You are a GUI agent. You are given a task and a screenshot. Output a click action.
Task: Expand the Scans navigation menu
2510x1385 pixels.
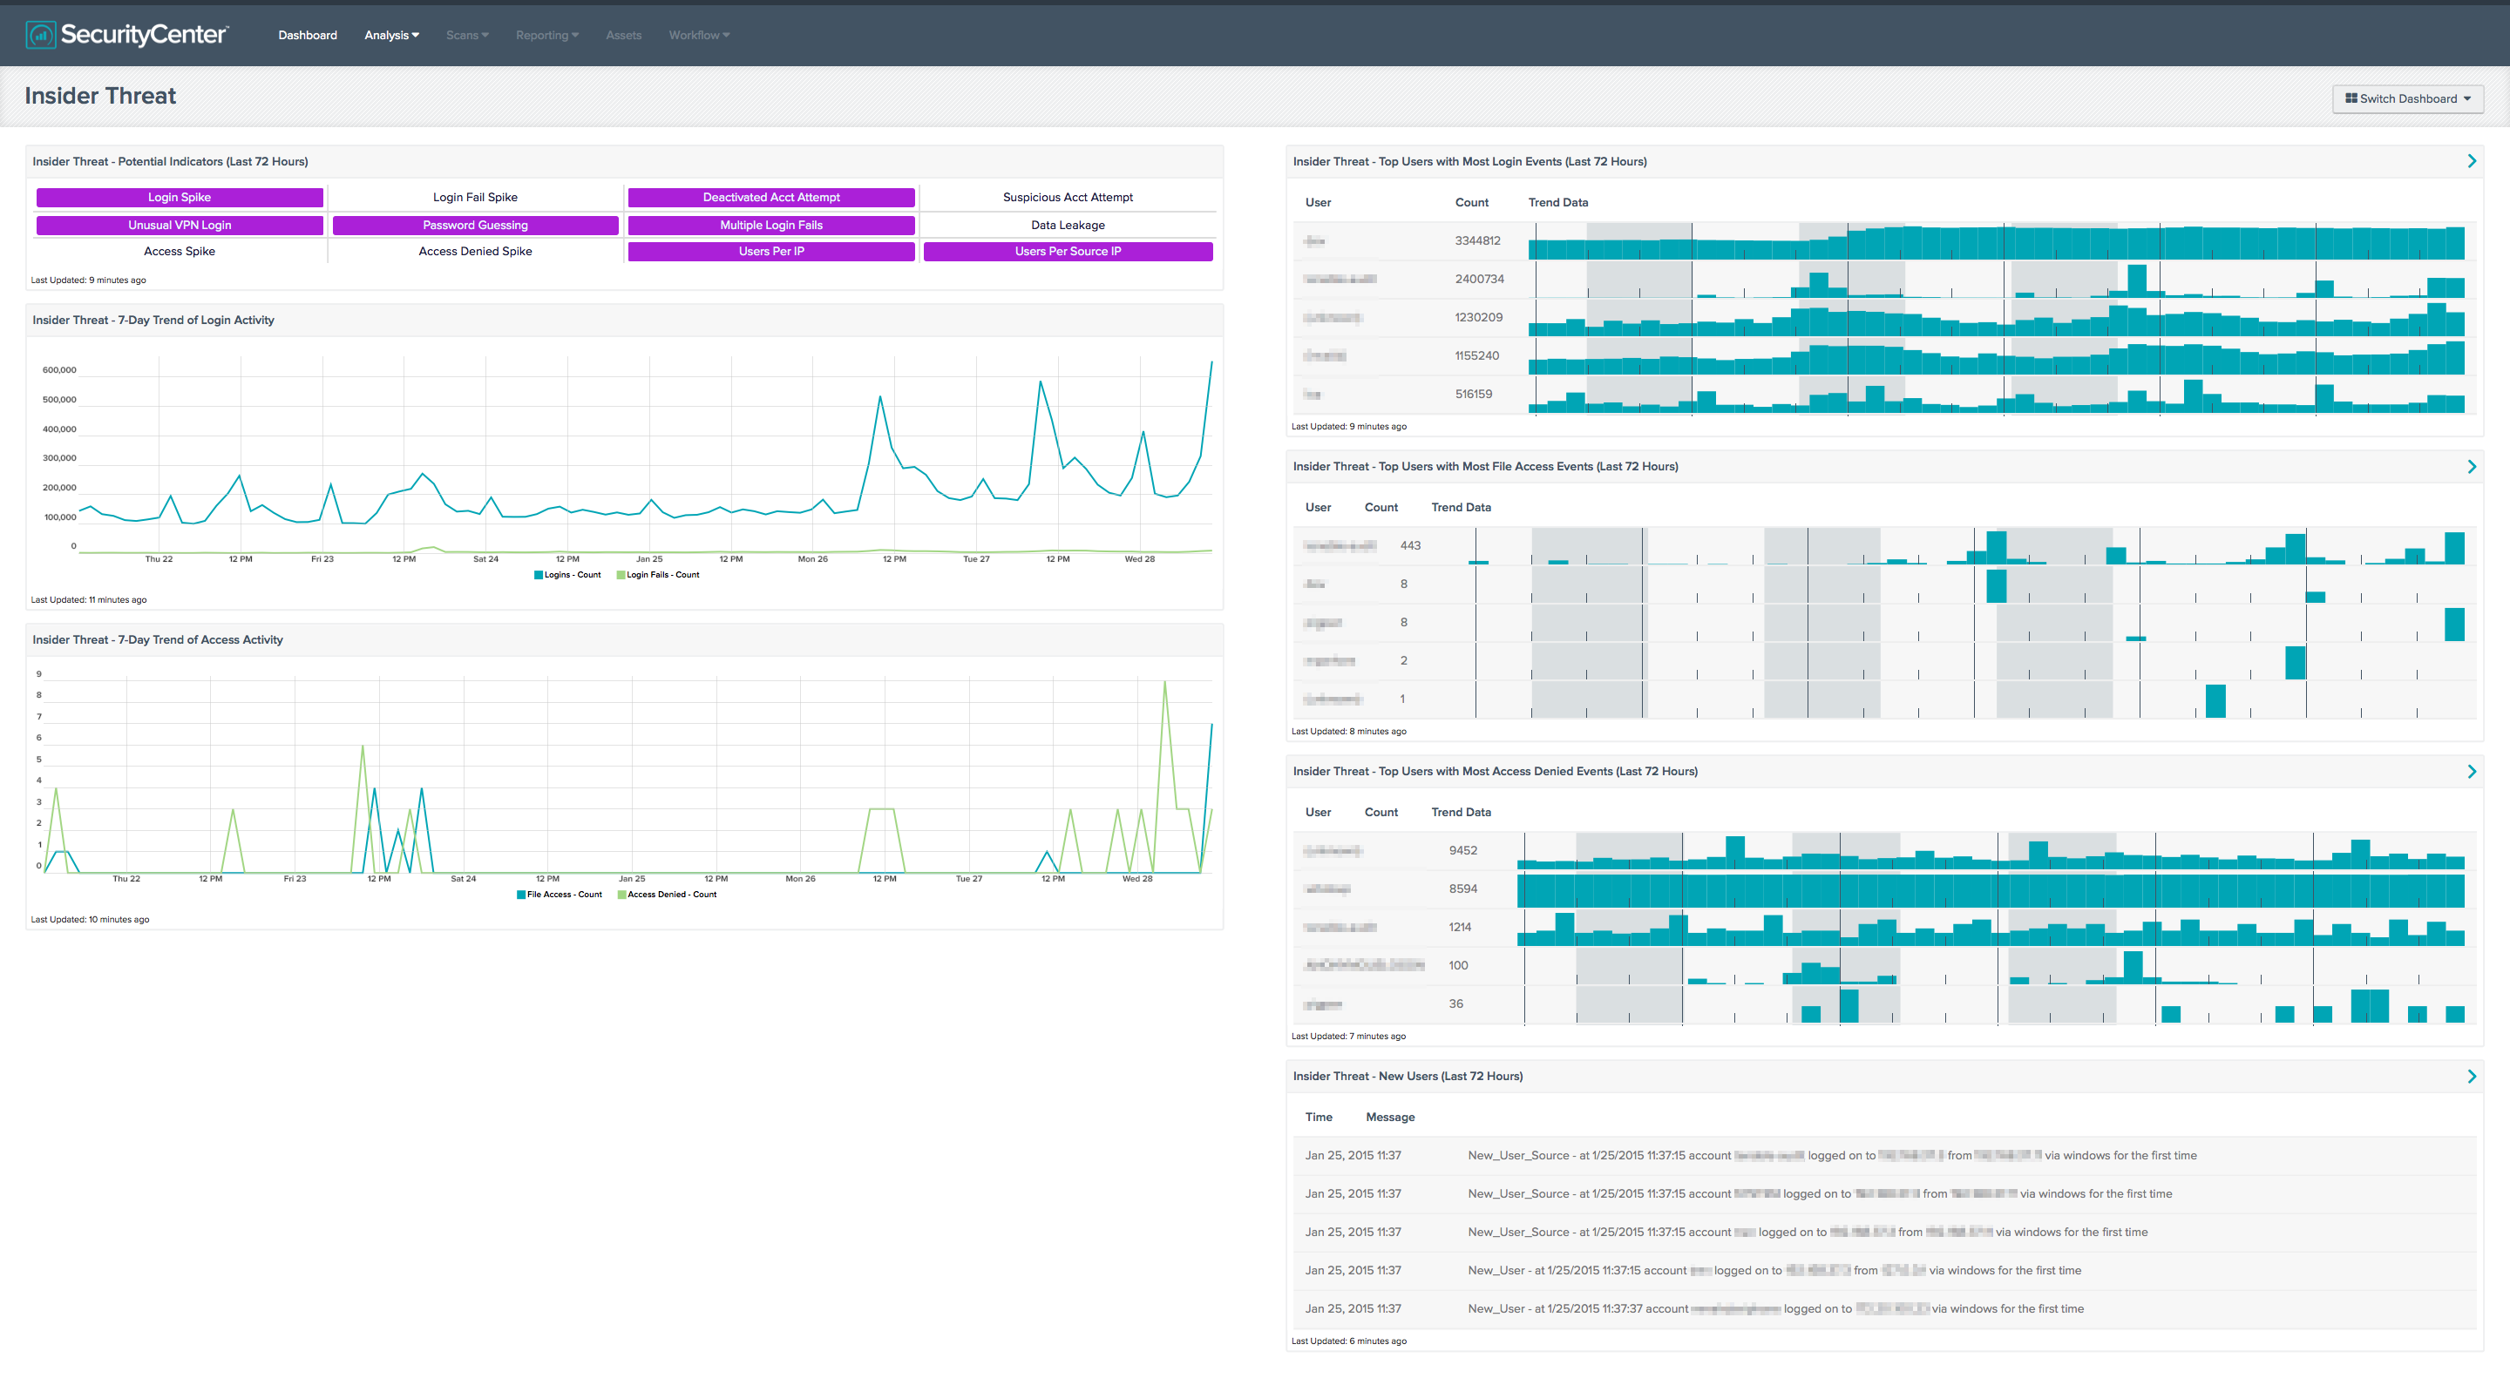pos(469,32)
